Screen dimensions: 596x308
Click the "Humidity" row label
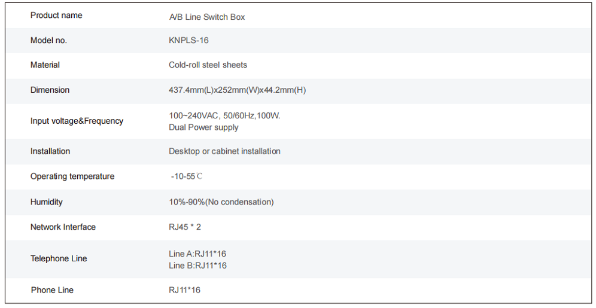(46, 202)
